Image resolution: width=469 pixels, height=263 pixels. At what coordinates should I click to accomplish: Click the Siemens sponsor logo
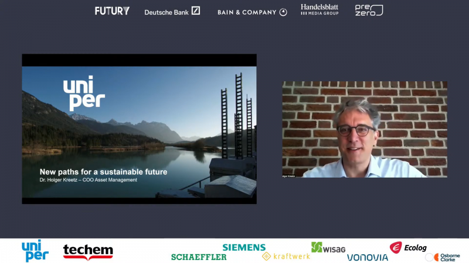pyautogui.click(x=244, y=247)
